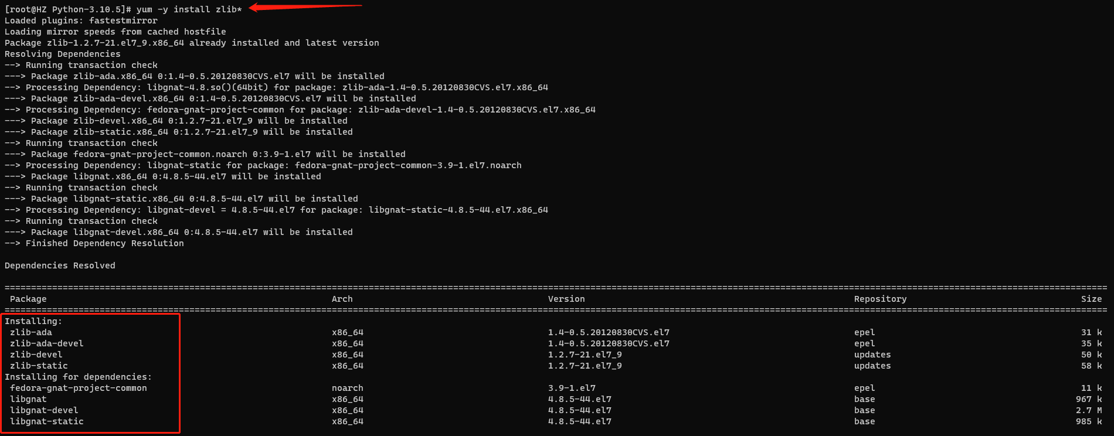Click the 'zlib-static' package name in table

(39, 366)
